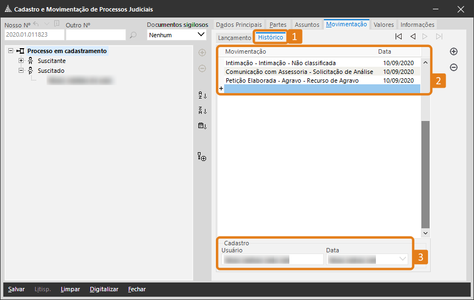
Task: Click the A-Z ascending sort icon
Action: 202,95
